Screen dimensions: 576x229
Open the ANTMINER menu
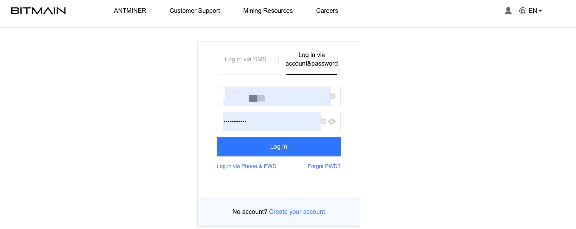(130, 11)
